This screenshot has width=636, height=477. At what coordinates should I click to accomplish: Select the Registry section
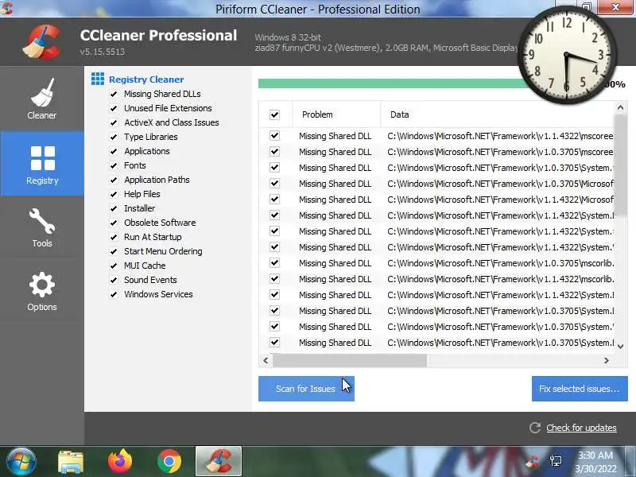42,164
